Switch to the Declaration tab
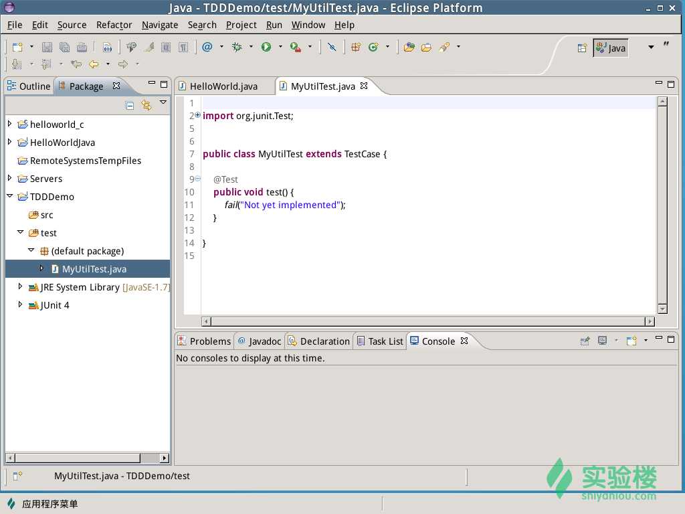This screenshot has width=685, height=514. pos(319,341)
